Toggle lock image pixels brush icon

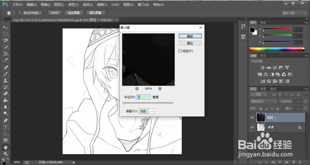[267, 109]
